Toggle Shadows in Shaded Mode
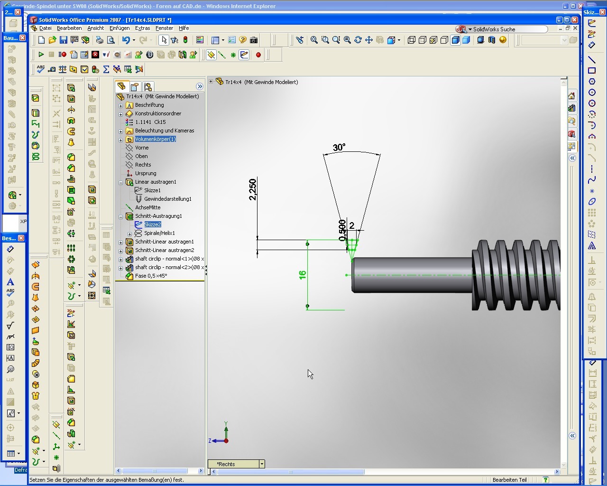Viewport: 607px width, 486px height. tap(480, 40)
